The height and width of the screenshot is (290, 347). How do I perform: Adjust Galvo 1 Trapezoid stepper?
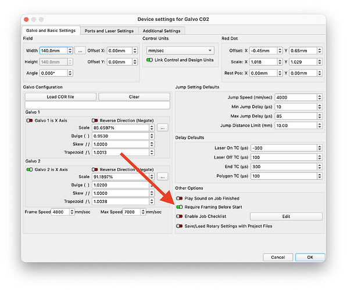(x=152, y=153)
